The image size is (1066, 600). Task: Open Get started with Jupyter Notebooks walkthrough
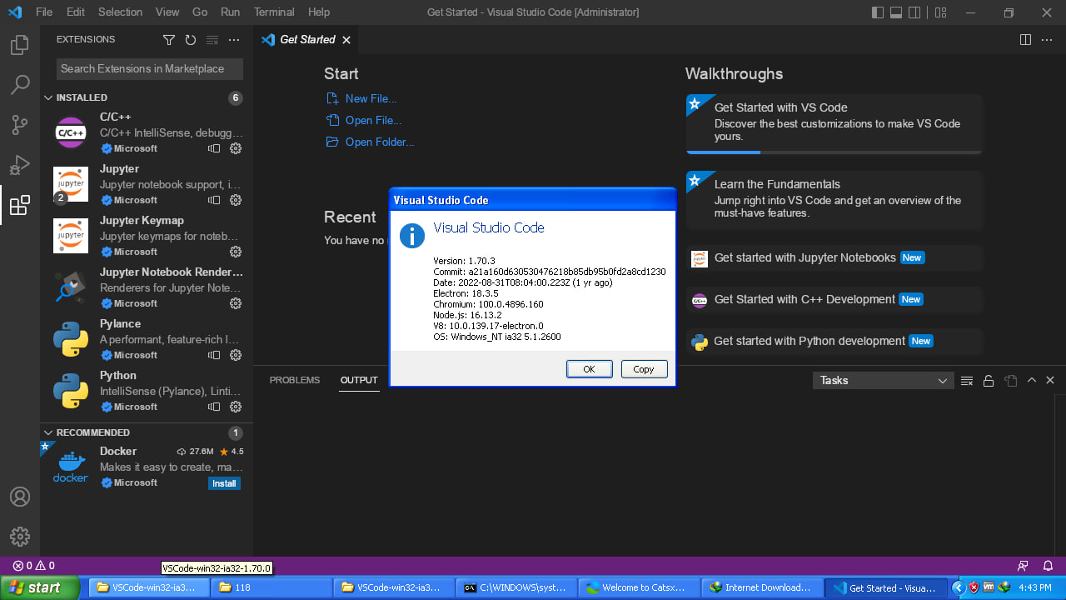(834, 257)
